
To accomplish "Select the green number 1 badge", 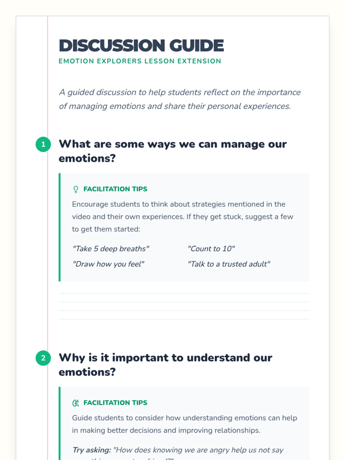I will pyautogui.click(x=43, y=144).
